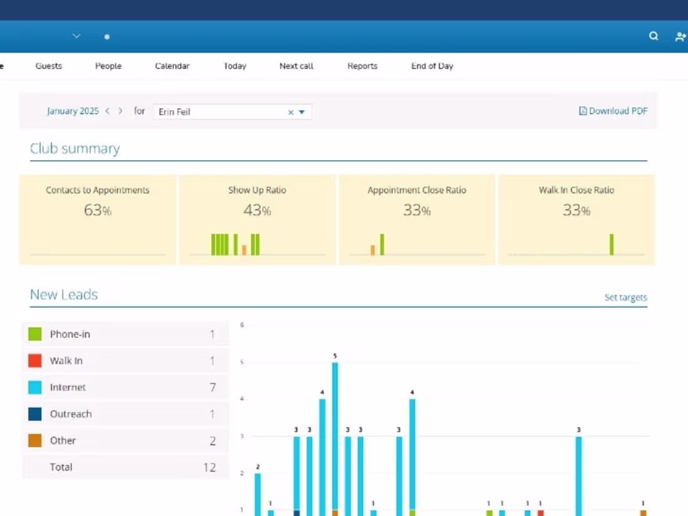688x516 pixels.
Task: Click the dark blue Outreach swatch
Action: pos(35,414)
